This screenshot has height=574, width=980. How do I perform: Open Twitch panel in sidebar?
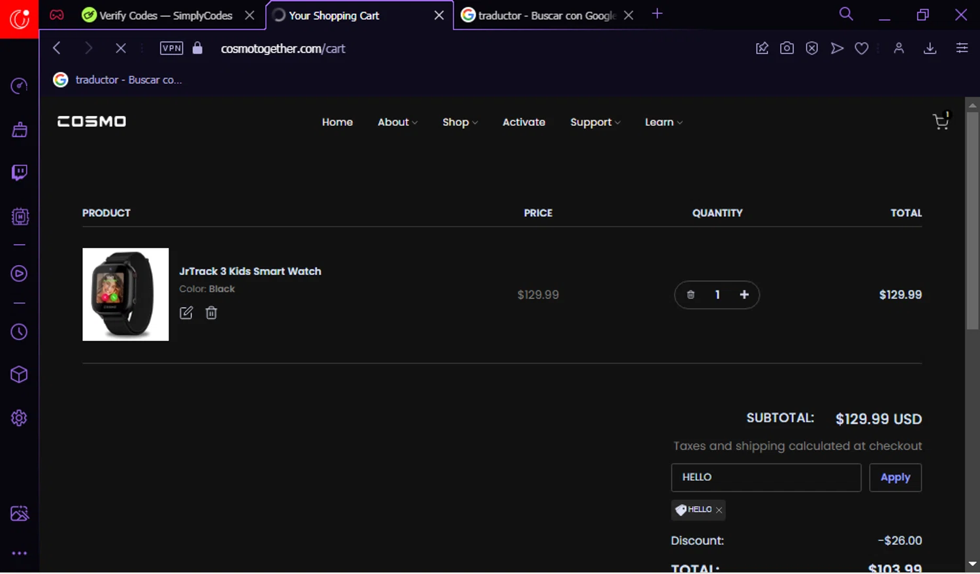[x=19, y=172]
